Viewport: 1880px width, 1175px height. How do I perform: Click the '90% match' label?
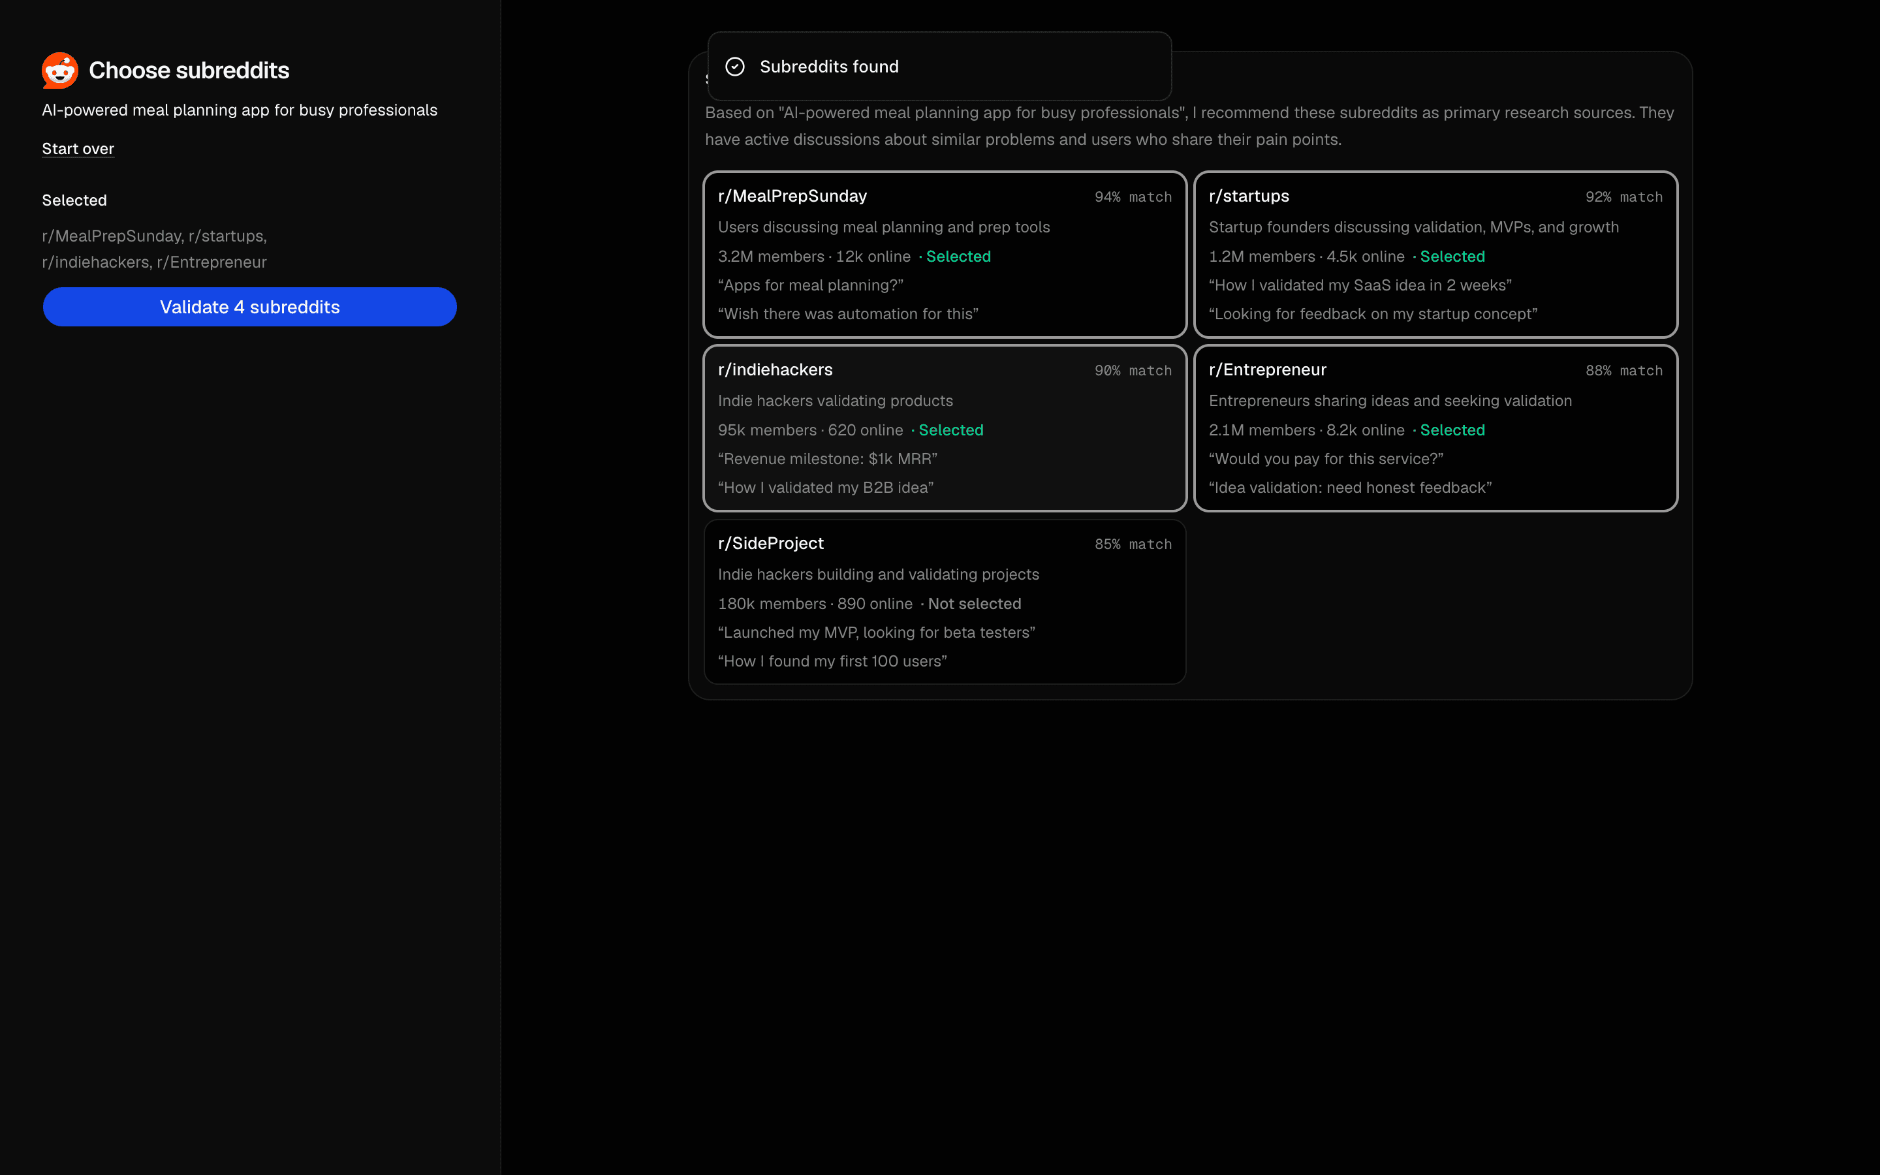1133,371
